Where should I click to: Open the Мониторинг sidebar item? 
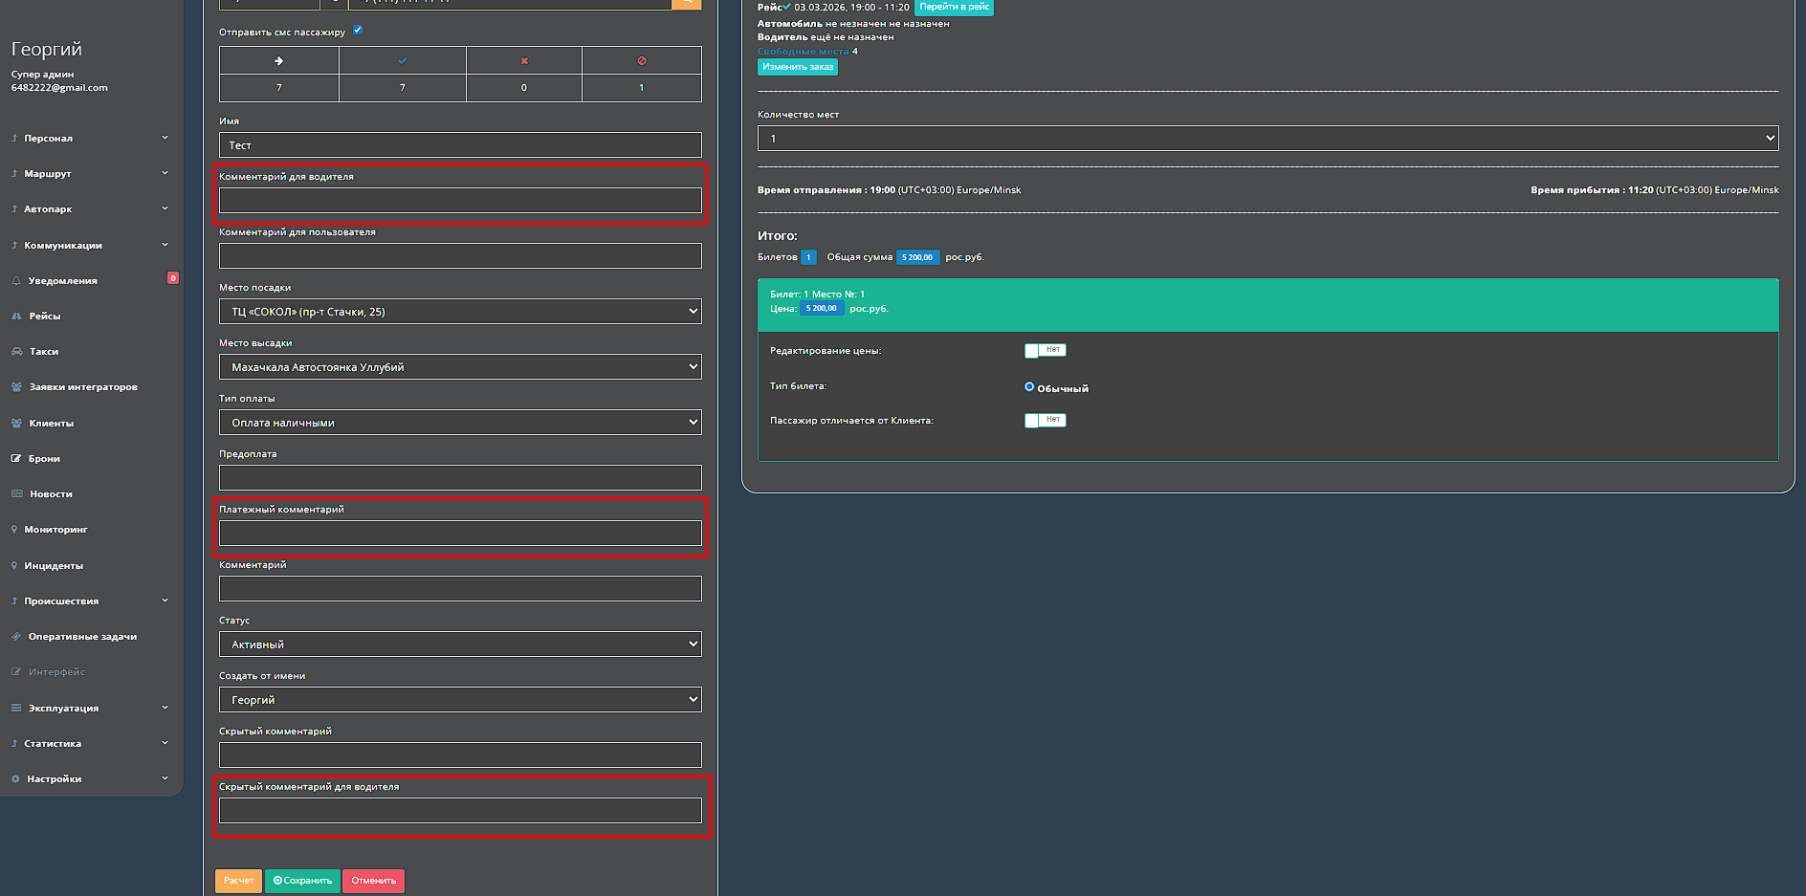tap(55, 530)
